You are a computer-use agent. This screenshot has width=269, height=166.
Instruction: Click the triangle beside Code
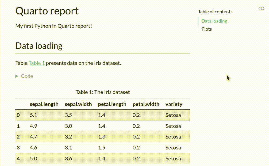click(x=17, y=76)
